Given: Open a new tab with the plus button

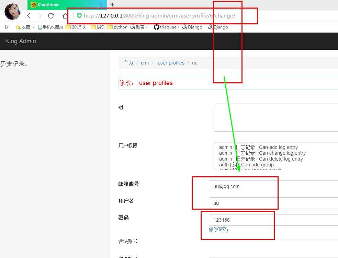Looking at the screenshot, I should coord(113,5).
